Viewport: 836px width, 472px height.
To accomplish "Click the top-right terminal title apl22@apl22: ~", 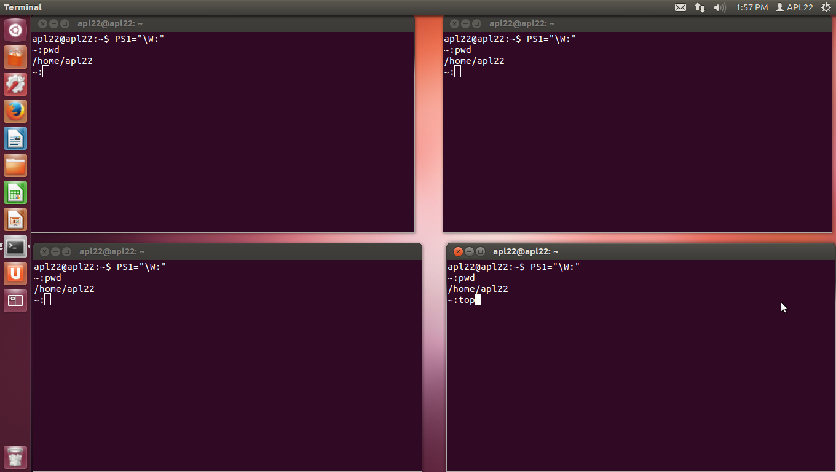I will tap(522, 23).
